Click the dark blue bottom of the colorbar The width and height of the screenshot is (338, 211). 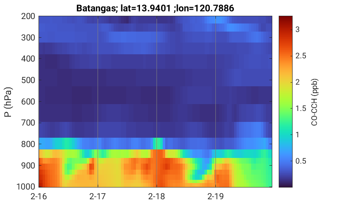286,183
